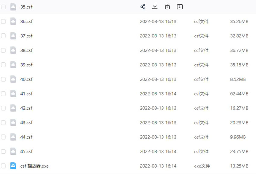
Task: Click the file icon of 36.csf
Action: tap(13, 21)
